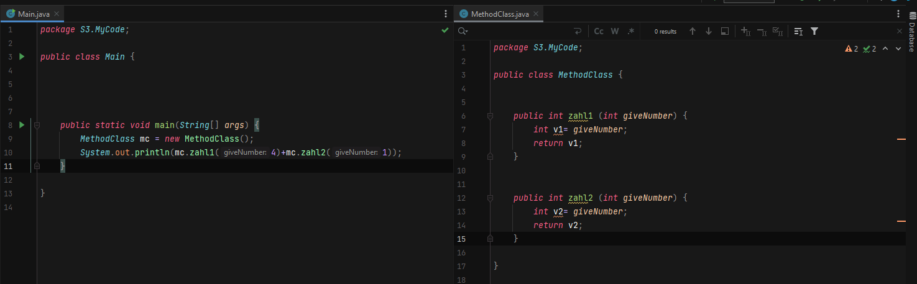Toggle Match Case search option
This screenshot has height=284, width=917.
coord(599,31)
